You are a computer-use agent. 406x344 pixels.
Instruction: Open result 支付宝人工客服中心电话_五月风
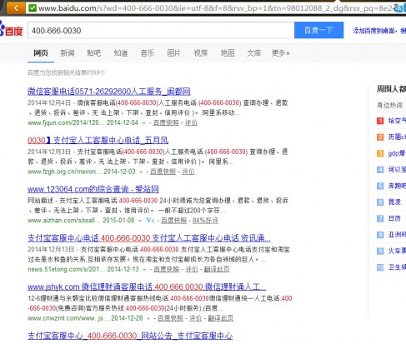pos(98,140)
